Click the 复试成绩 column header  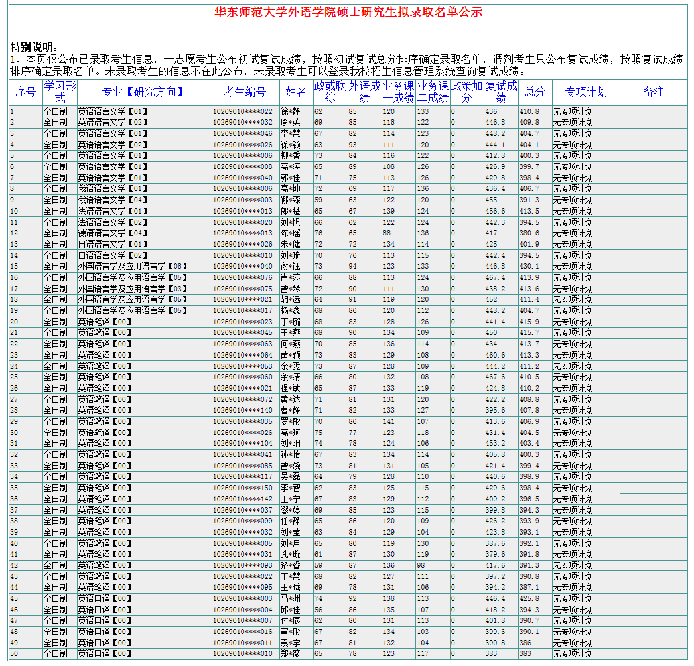[501, 92]
